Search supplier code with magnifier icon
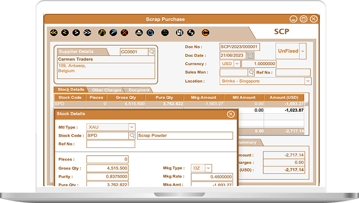The image size is (359, 203). 152,52
